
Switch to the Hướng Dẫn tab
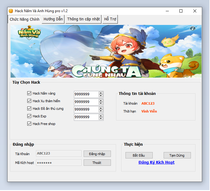53,19
